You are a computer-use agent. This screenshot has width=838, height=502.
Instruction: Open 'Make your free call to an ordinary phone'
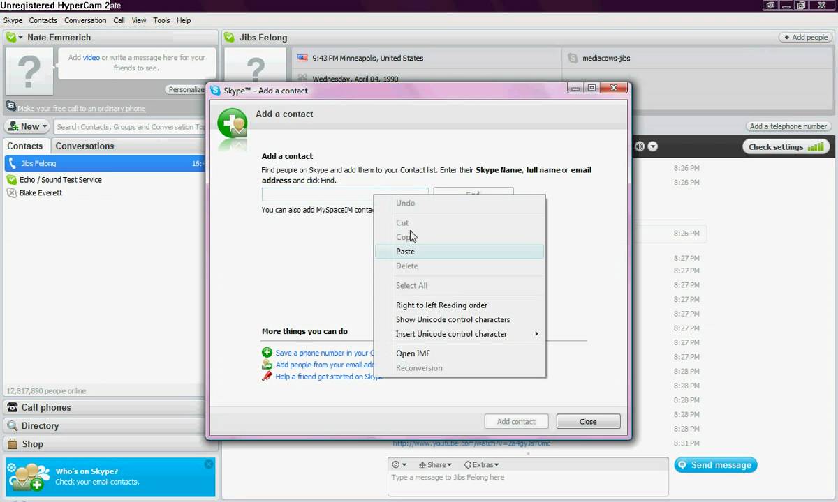tap(82, 108)
